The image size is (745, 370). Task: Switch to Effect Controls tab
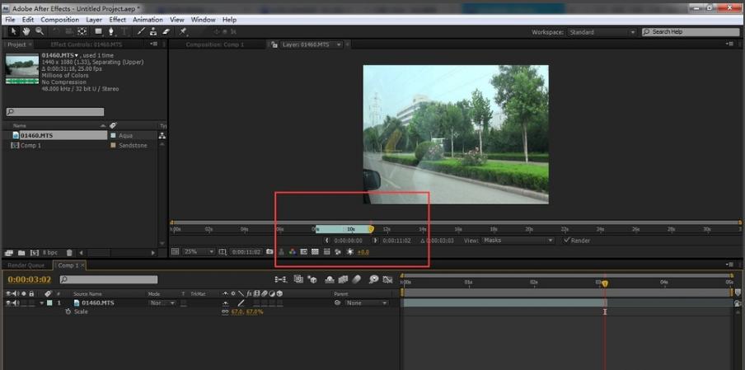coord(86,44)
